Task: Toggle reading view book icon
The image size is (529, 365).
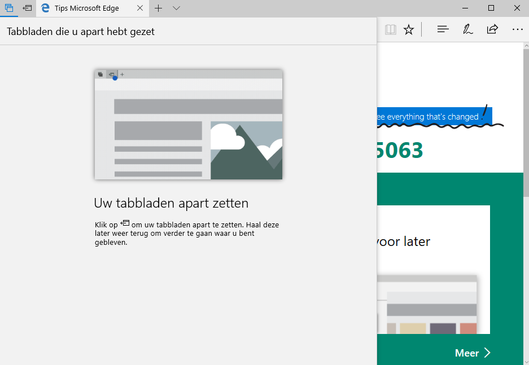Action: pos(390,29)
